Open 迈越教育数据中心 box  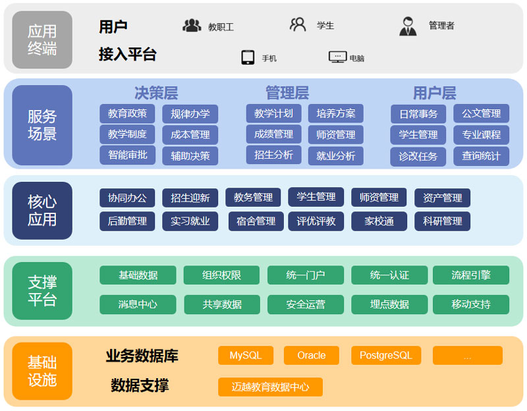(x=270, y=387)
